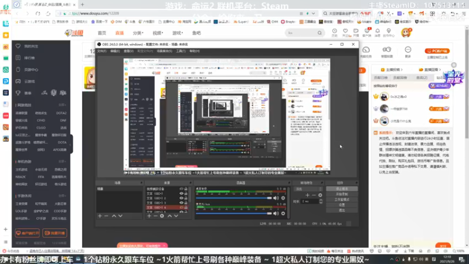Move scene up in OBS scenes panel
The image size is (469, 264).
(114, 216)
